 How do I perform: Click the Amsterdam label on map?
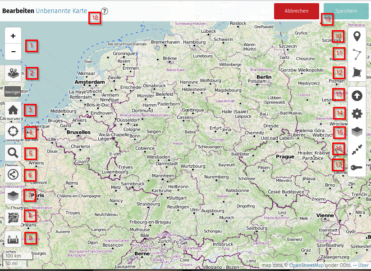tap(90, 82)
